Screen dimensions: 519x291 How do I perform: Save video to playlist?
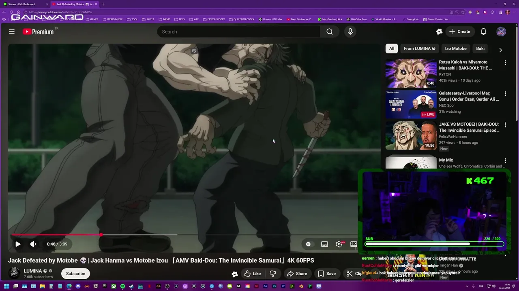pos(327,274)
